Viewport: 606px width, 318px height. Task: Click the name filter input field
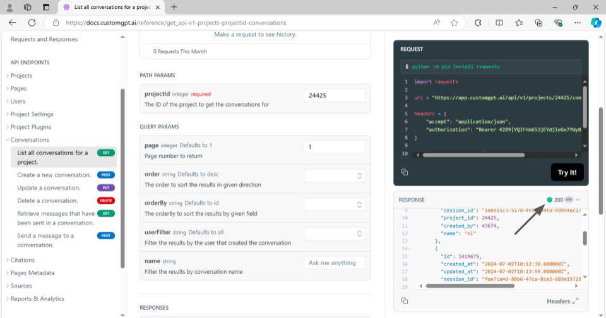pyautogui.click(x=335, y=262)
